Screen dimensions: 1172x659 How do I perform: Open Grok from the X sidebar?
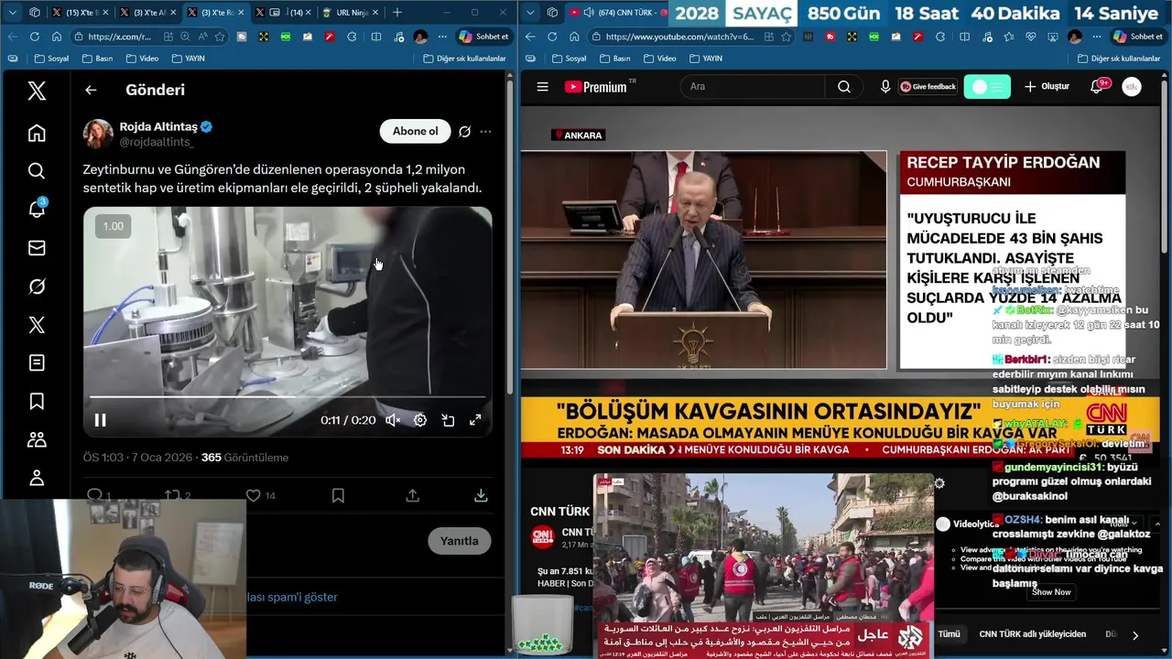(x=37, y=286)
